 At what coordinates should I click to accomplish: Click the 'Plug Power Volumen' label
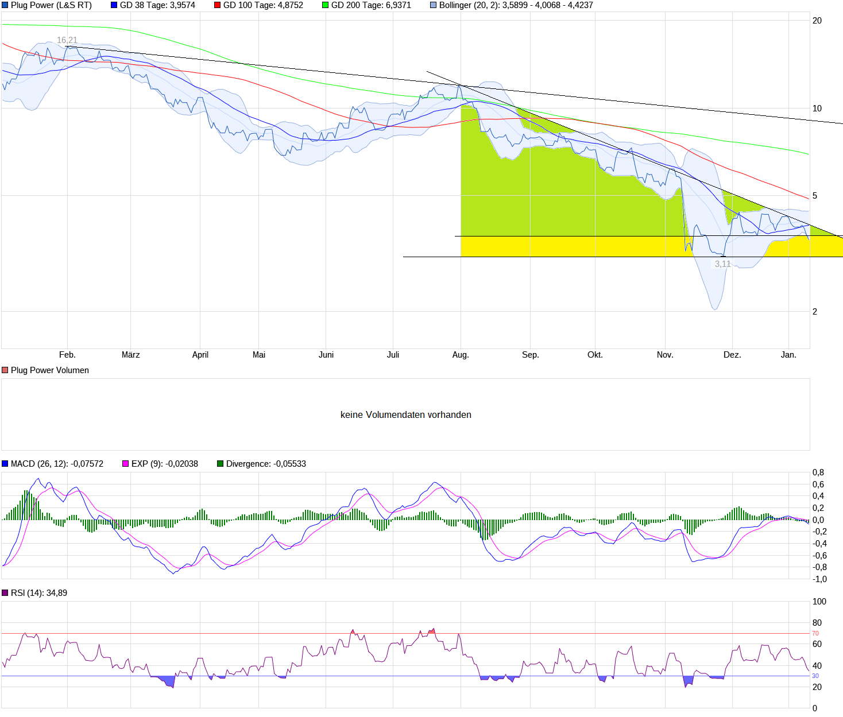[x=50, y=370]
